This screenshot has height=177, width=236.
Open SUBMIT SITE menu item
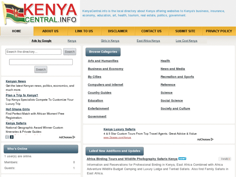(185, 31)
